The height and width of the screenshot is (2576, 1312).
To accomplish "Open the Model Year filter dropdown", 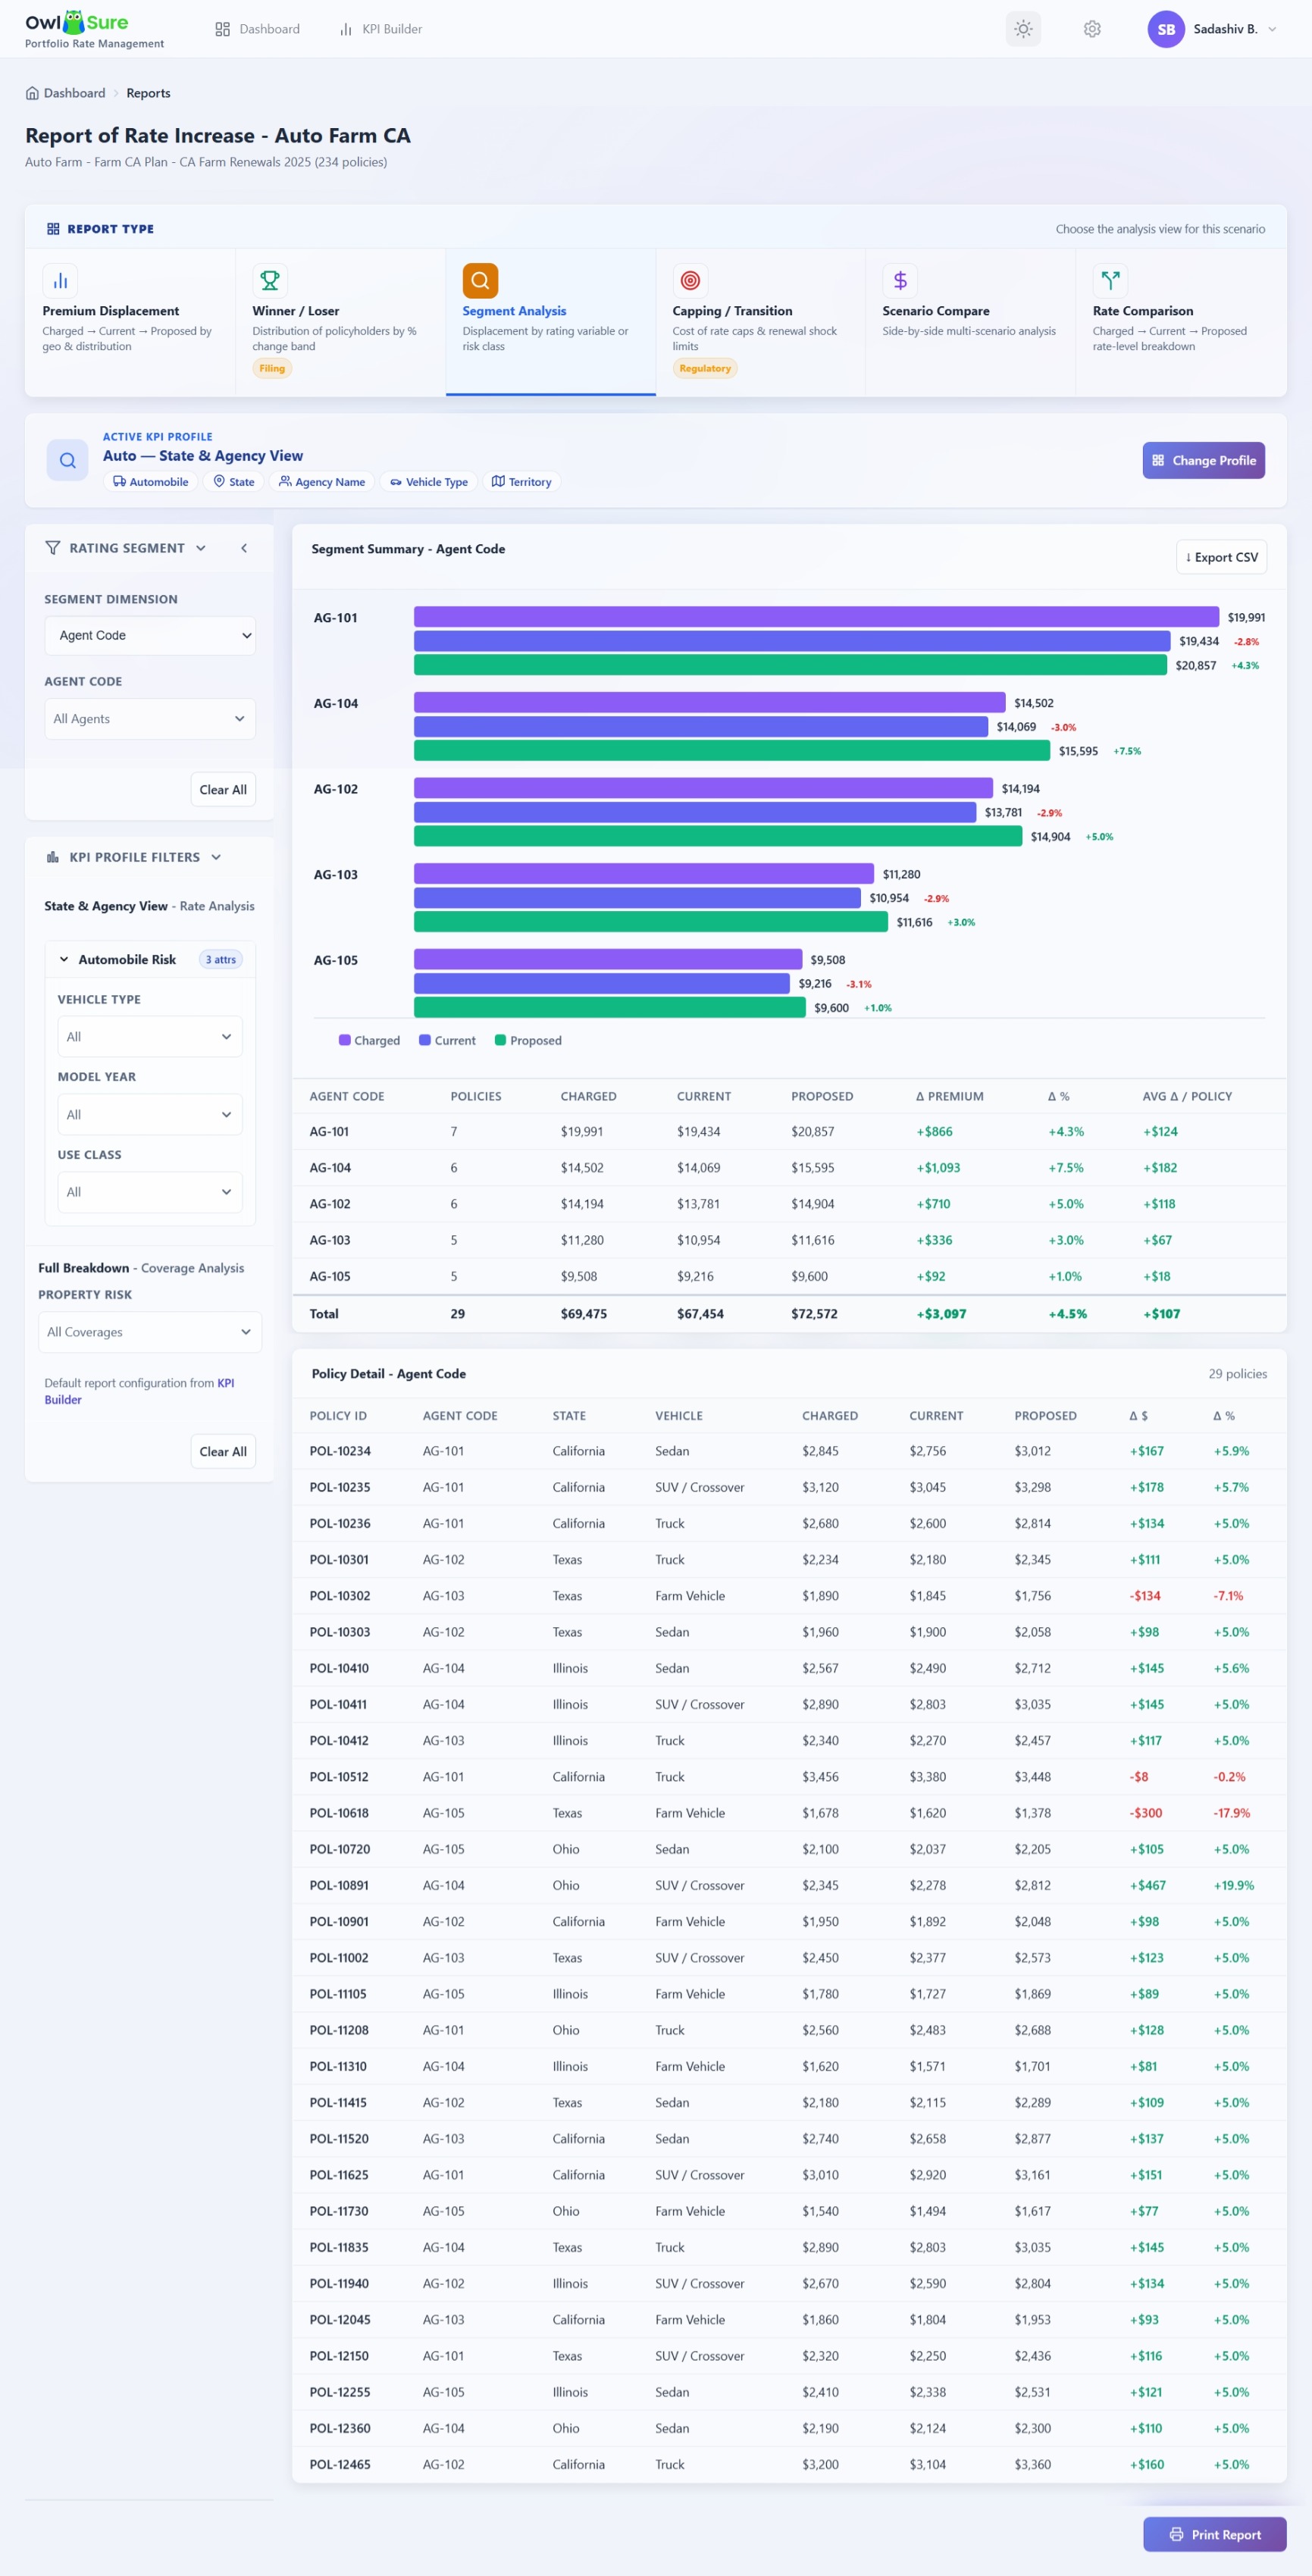I will [x=150, y=1114].
